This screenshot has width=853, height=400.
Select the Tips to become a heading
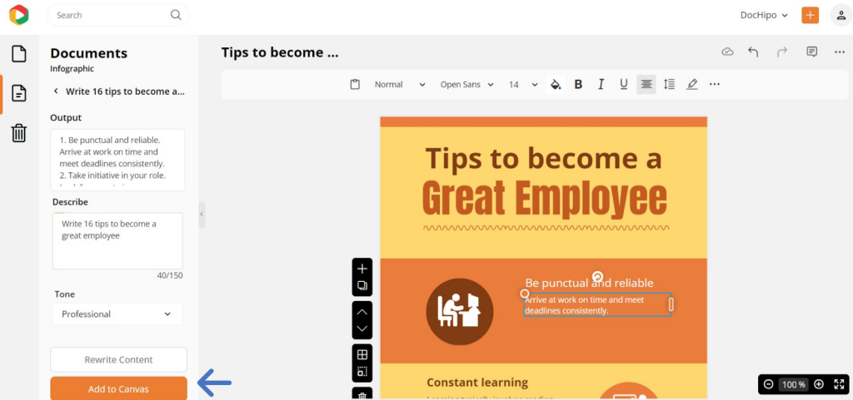pos(543,158)
